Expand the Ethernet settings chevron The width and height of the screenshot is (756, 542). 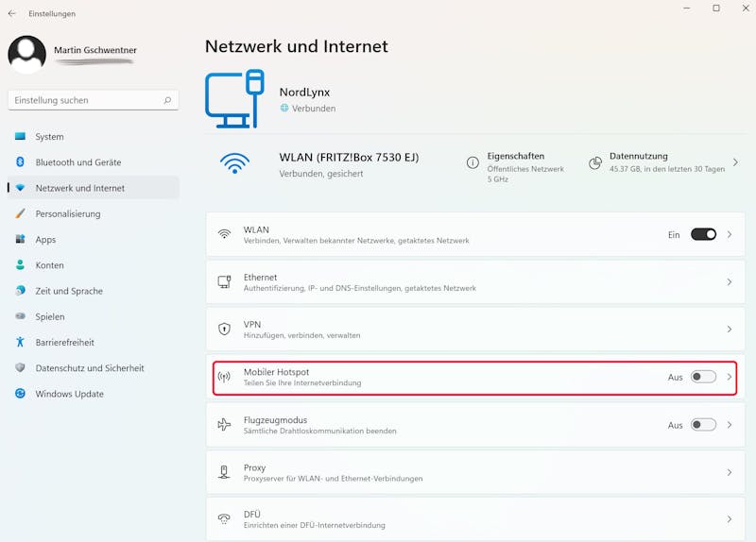coord(730,282)
